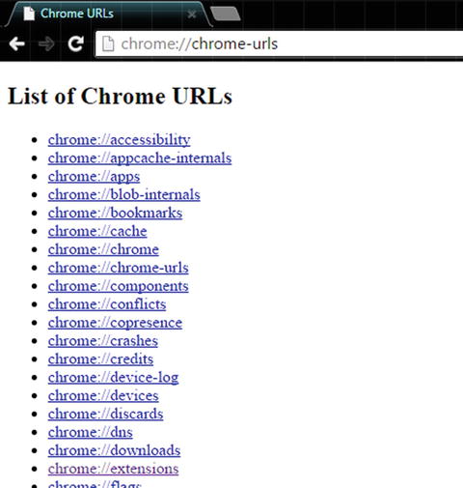Open the chrome://device-log link
The height and width of the screenshot is (488, 463).
pyautogui.click(x=113, y=378)
